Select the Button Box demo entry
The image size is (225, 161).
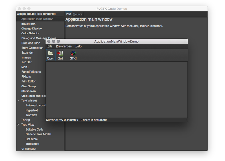28,24
